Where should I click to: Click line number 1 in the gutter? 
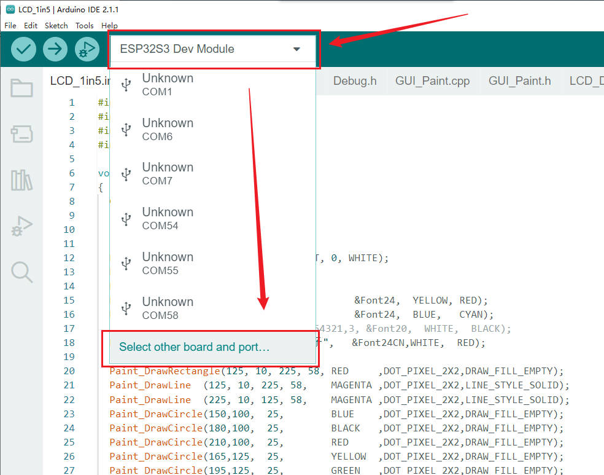point(72,103)
